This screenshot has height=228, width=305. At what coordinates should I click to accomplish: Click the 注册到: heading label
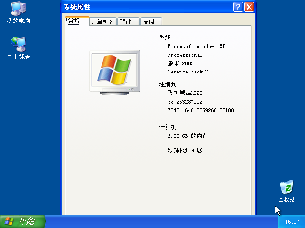[169, 84]
